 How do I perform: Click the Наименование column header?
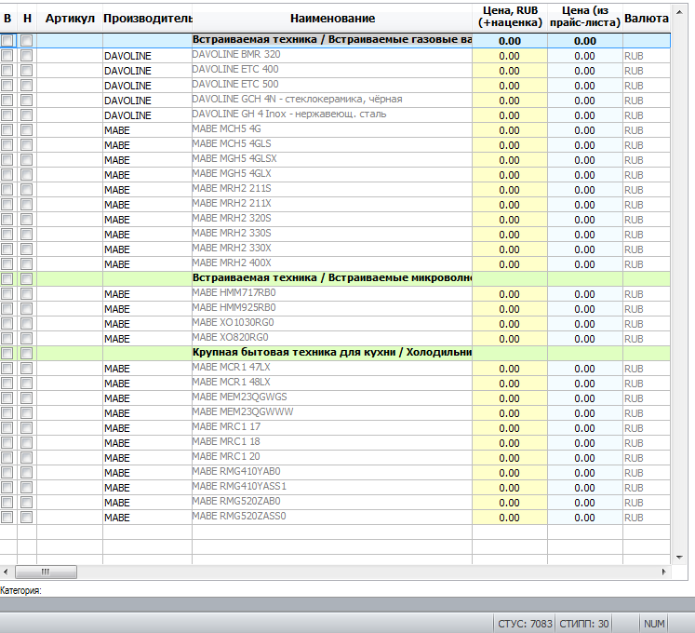pos(332,19)
